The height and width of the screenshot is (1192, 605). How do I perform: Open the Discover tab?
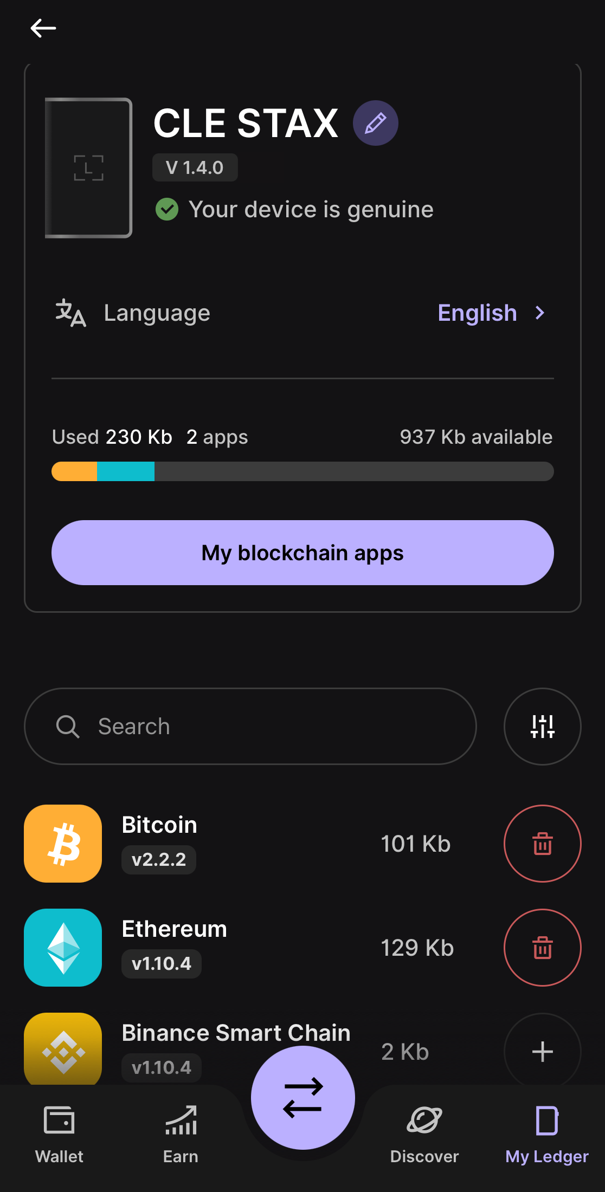click(x=424, y=1133)
